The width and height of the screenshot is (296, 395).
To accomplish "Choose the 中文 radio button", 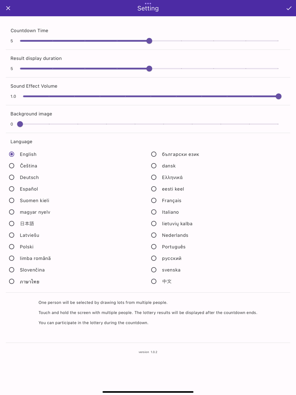I will 154,281.
